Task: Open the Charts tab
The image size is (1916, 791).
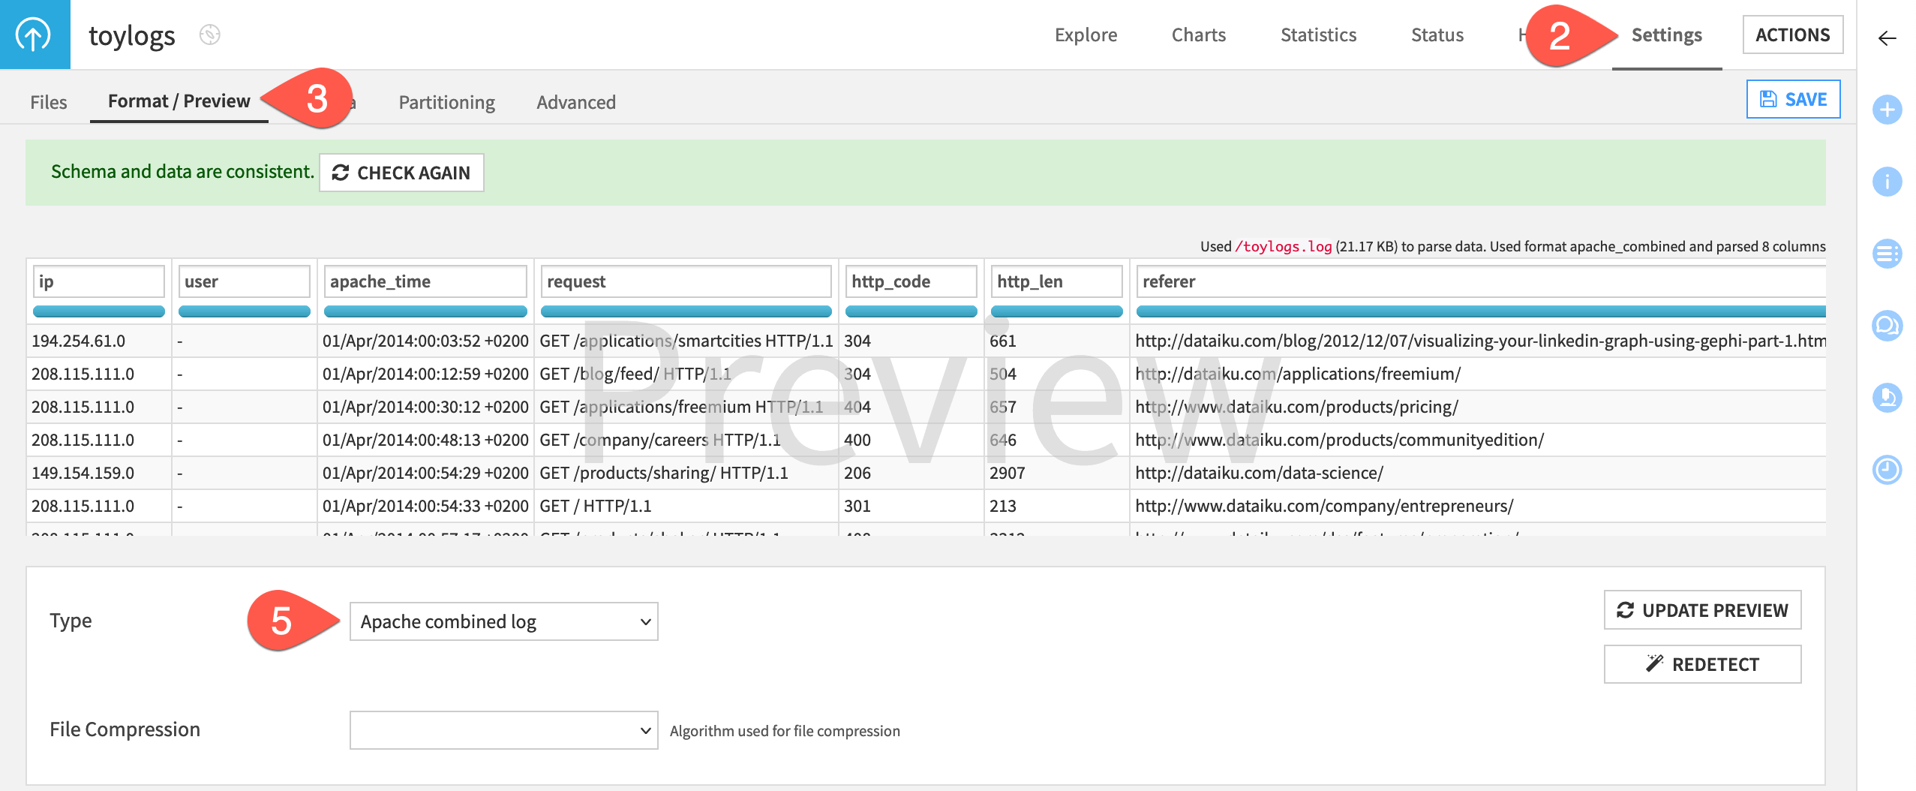Action: tap(1198, 35)
